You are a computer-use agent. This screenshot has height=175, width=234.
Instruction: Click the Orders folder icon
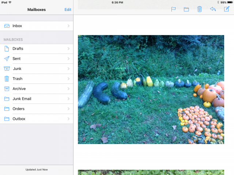[x=7, y=109]
